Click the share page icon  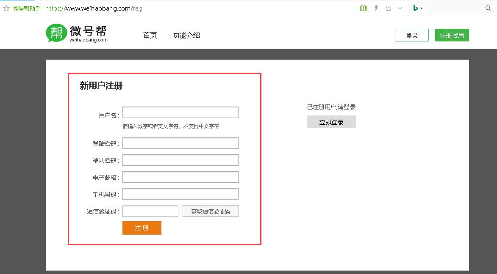click(x=388, y=8)
